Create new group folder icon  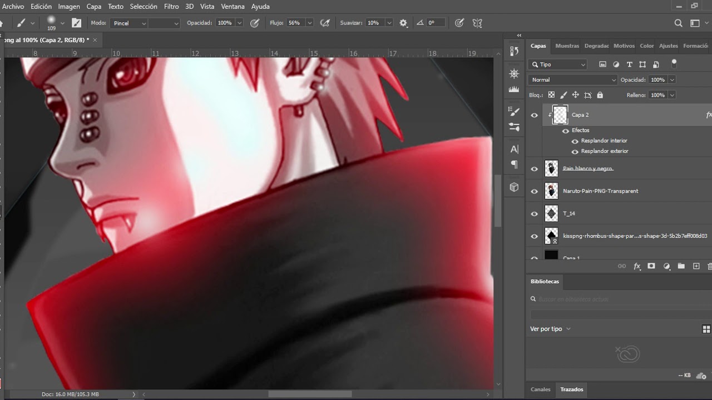coord(681,267)
